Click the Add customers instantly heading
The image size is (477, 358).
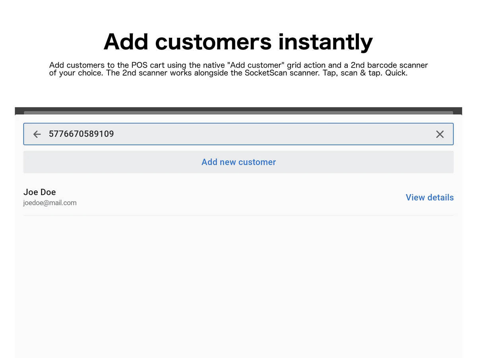click(x=238, y=41)
